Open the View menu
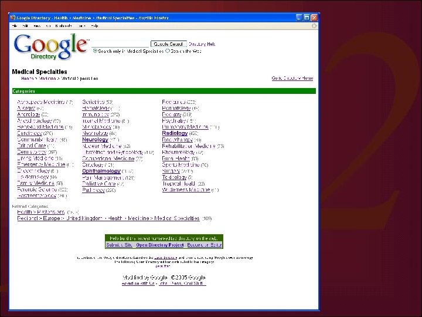This screenshot has width=422, height=317. [37, 26]
